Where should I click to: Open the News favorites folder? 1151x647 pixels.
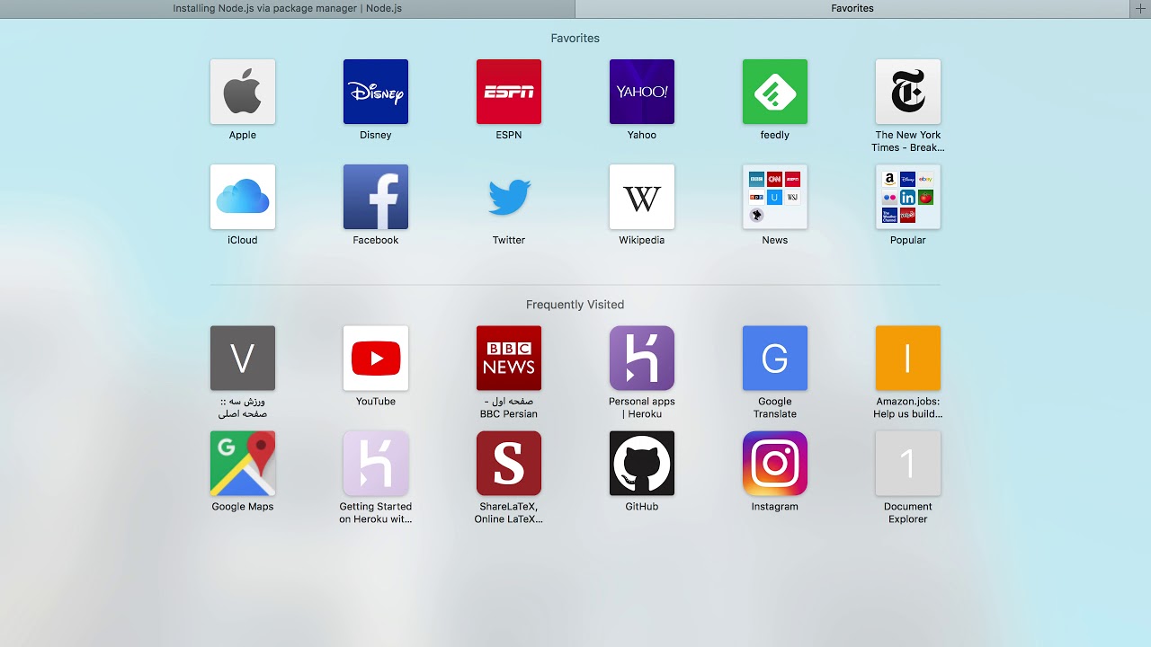pos(775,197)
